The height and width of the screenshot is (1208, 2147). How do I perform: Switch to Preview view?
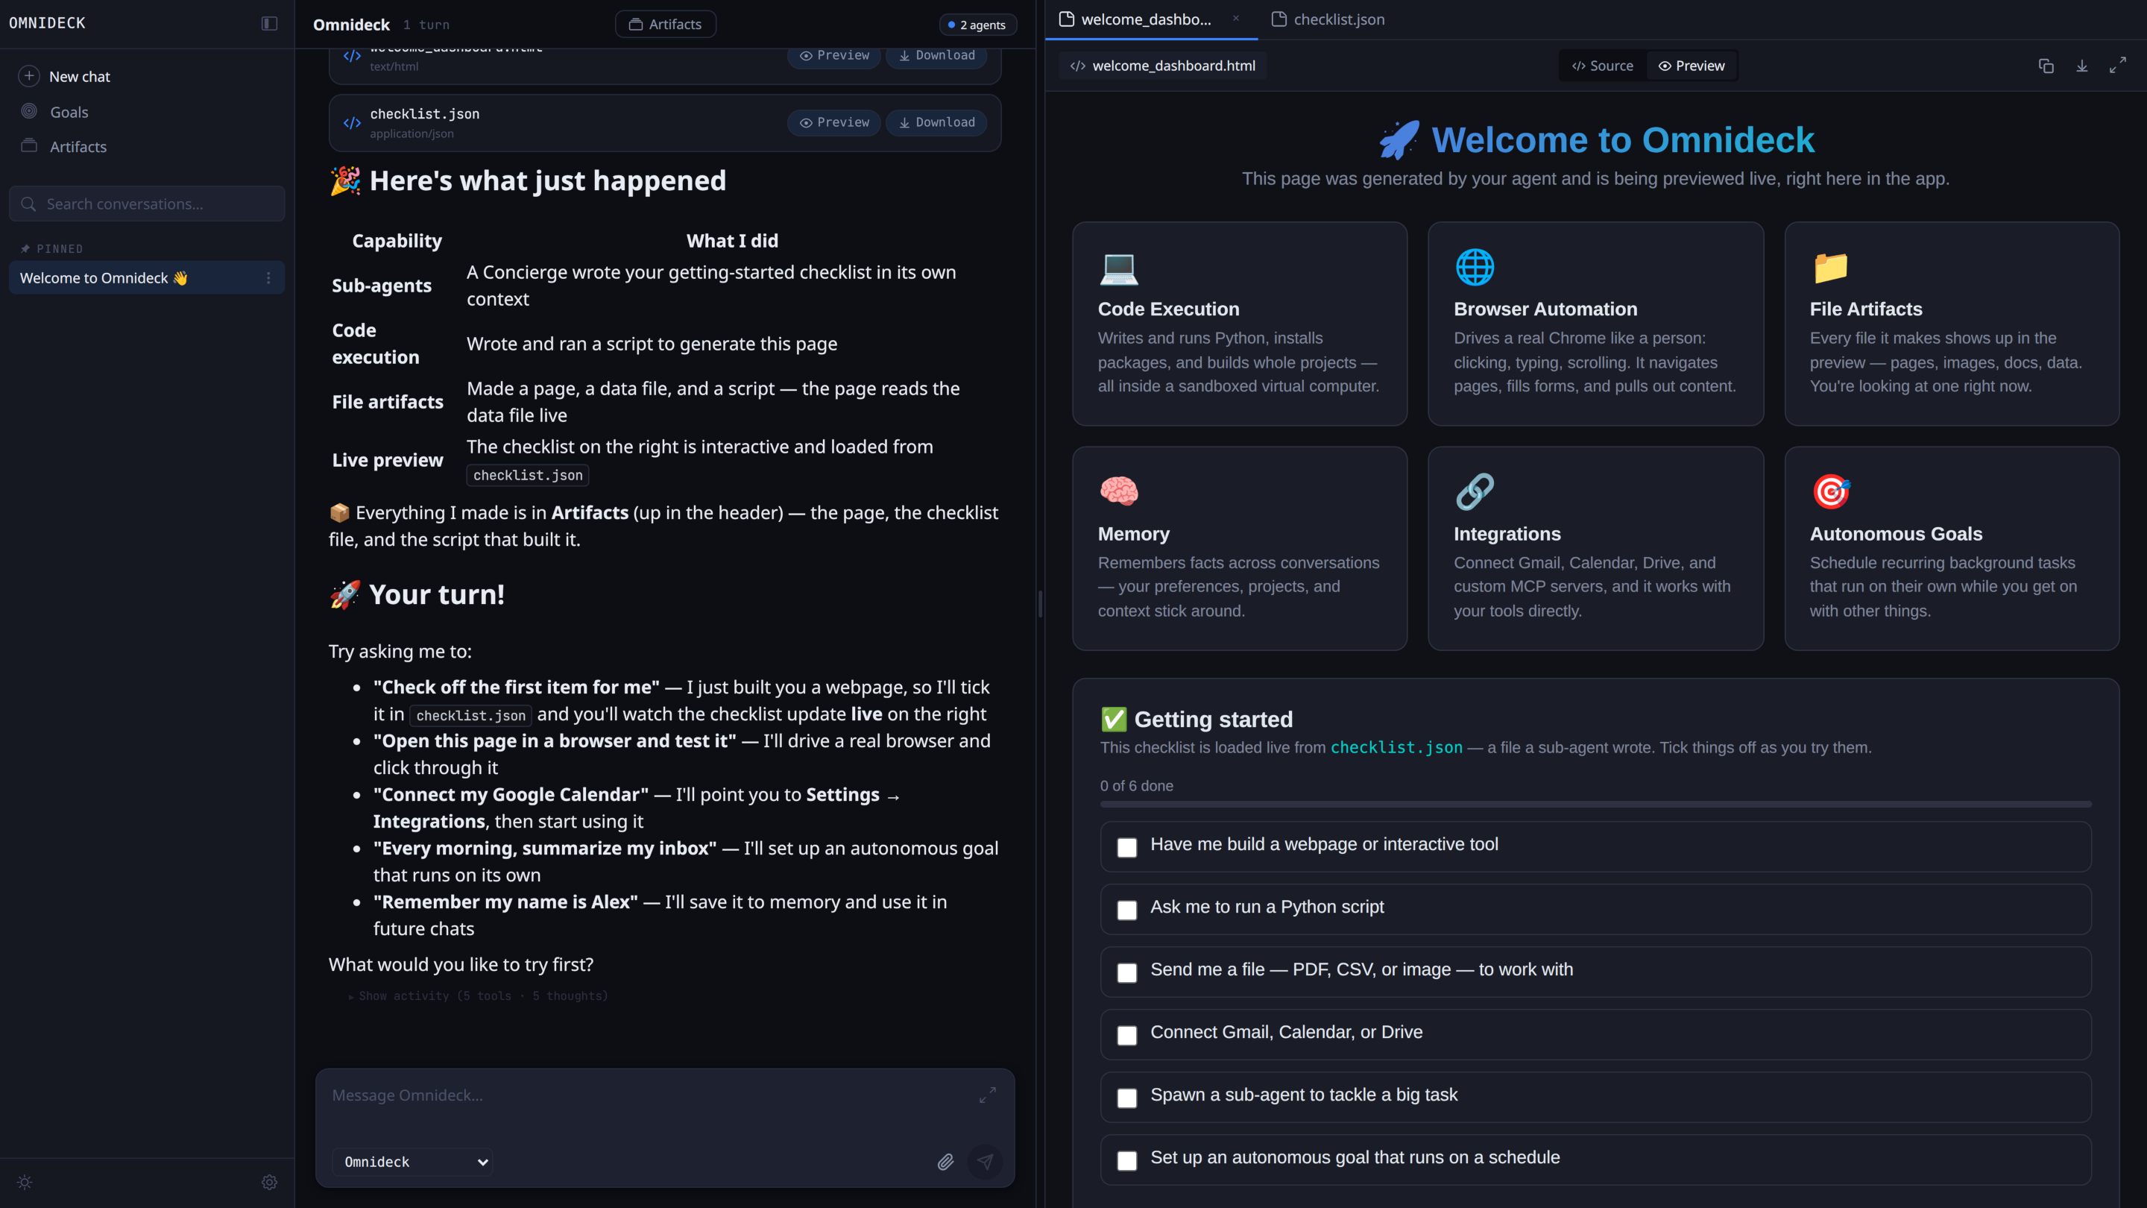click(1692, 66)
